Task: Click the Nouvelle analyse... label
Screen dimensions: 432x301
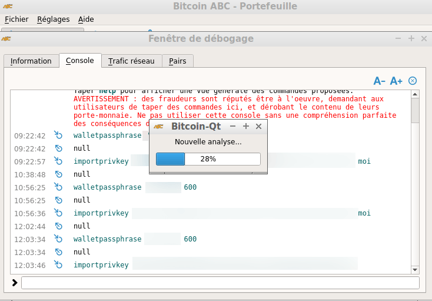Action: pyautogui.click(x=208, y=142)
